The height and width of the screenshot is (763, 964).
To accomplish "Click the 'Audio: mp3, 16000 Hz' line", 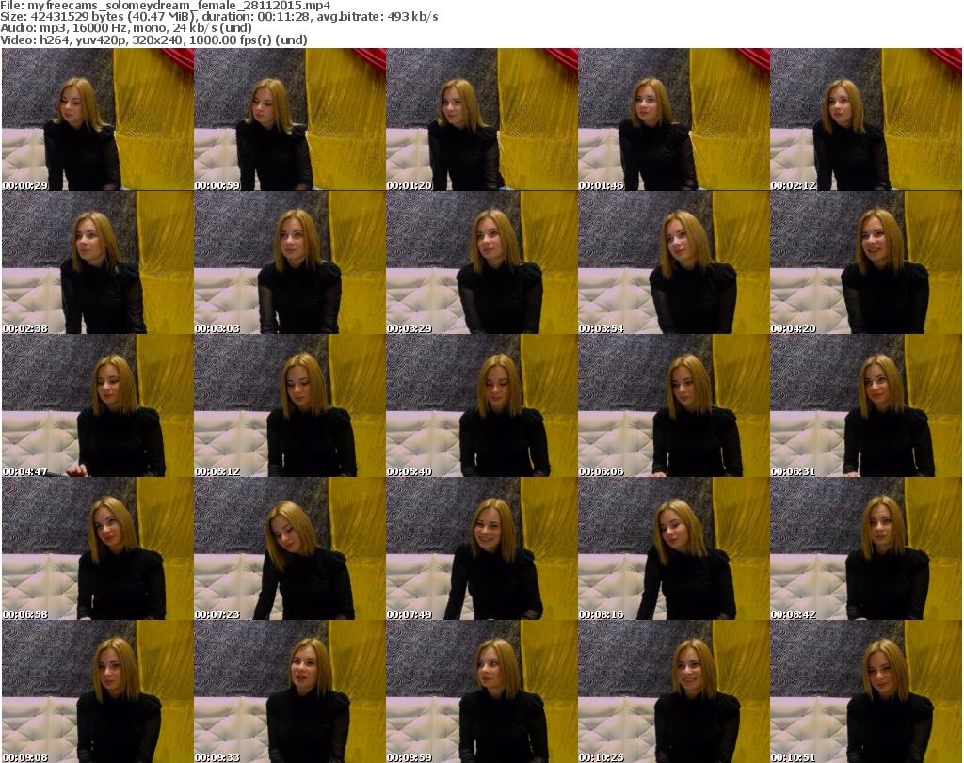I will [x=126, y=28].
